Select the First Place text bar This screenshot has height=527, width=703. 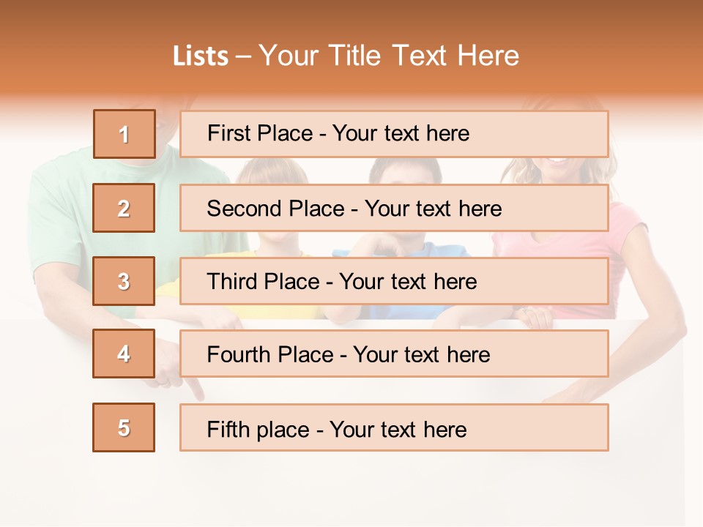click(394, 134)
